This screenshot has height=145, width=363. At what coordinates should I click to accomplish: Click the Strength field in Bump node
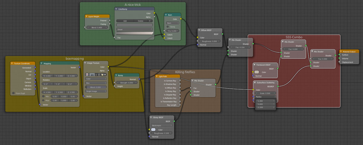pyautogui.click(x=127, y=83)
